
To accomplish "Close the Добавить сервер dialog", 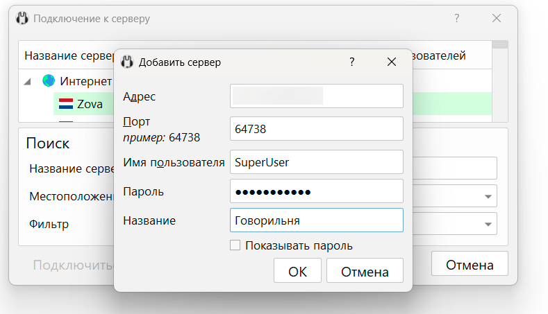I will coord(392,62).
